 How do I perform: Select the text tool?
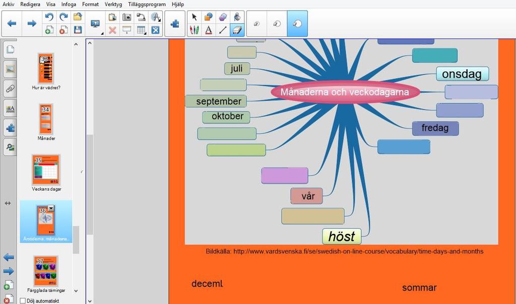[x=208, y=30]
